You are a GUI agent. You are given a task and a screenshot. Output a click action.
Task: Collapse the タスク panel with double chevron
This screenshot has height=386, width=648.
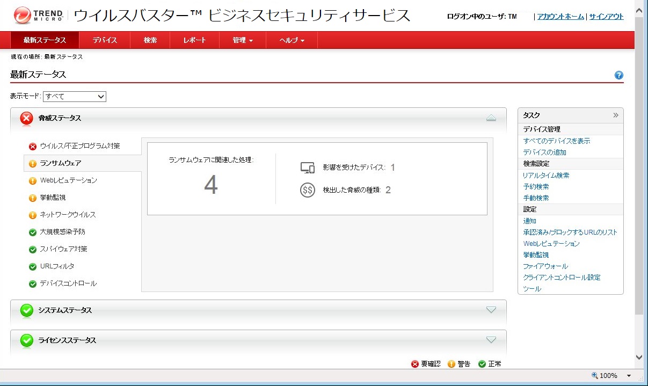(616, 115)
